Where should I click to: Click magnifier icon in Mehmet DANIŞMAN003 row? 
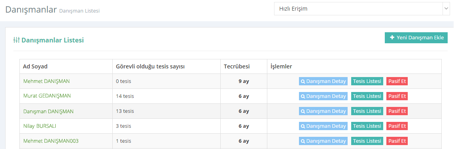coord(303,141)
